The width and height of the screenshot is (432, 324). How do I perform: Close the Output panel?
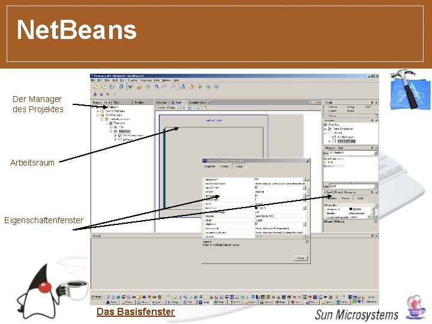click(376, 236)
